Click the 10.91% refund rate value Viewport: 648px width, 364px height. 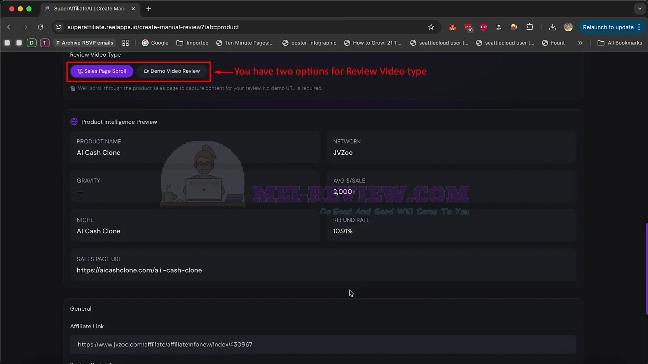point(343,231)
